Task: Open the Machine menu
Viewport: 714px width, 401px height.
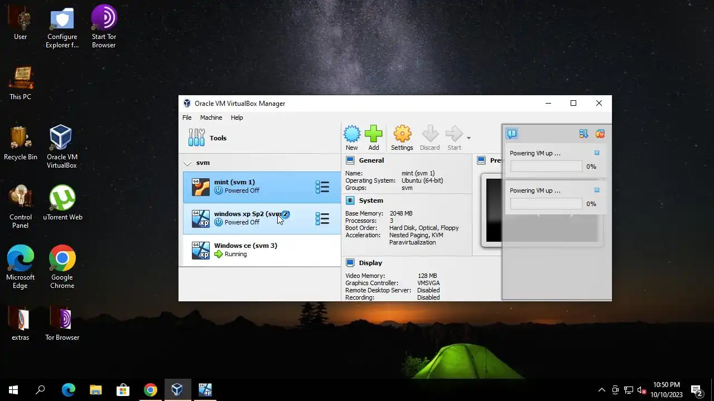Action: (211, 118)
